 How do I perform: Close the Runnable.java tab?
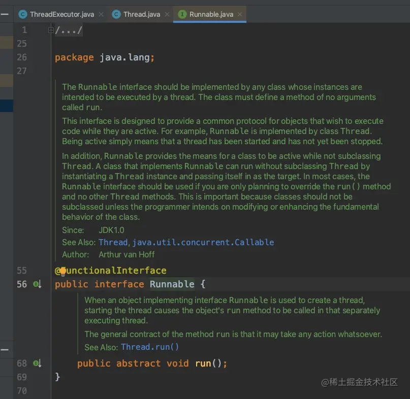pos(240,14)
